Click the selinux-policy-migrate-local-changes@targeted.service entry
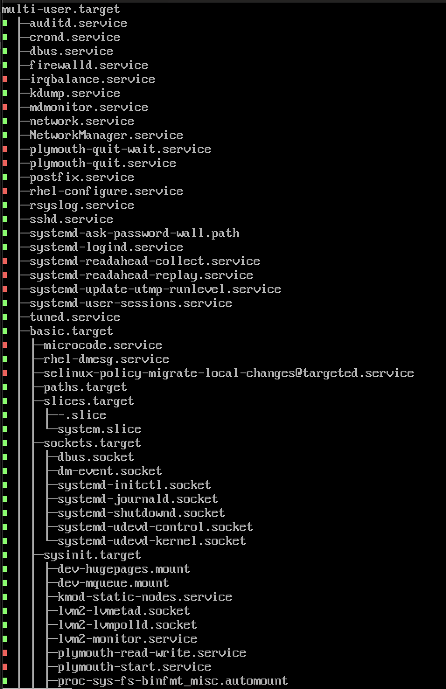This screenshot has width=446, height=689. pyautogui.click(x=228, y=373)
